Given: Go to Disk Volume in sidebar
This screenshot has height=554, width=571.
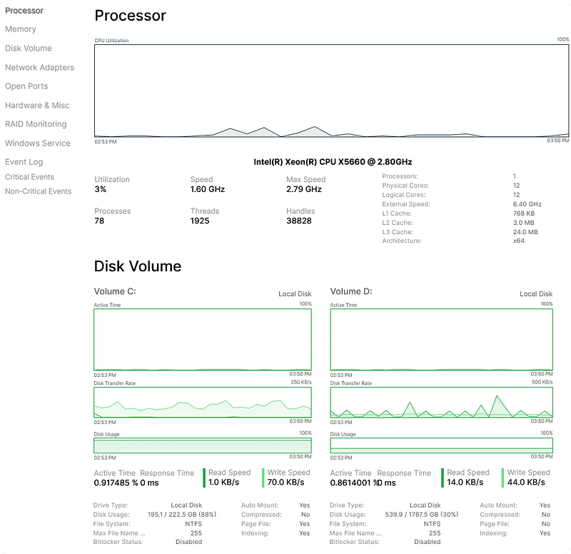Looking at the screenshot, I should 29,49.
